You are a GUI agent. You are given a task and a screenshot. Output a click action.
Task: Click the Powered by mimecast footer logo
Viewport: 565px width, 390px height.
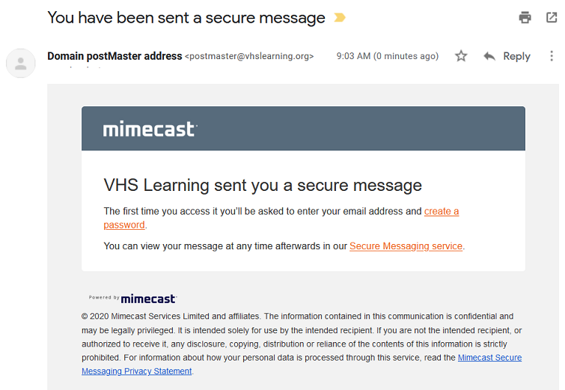(132, 298)
